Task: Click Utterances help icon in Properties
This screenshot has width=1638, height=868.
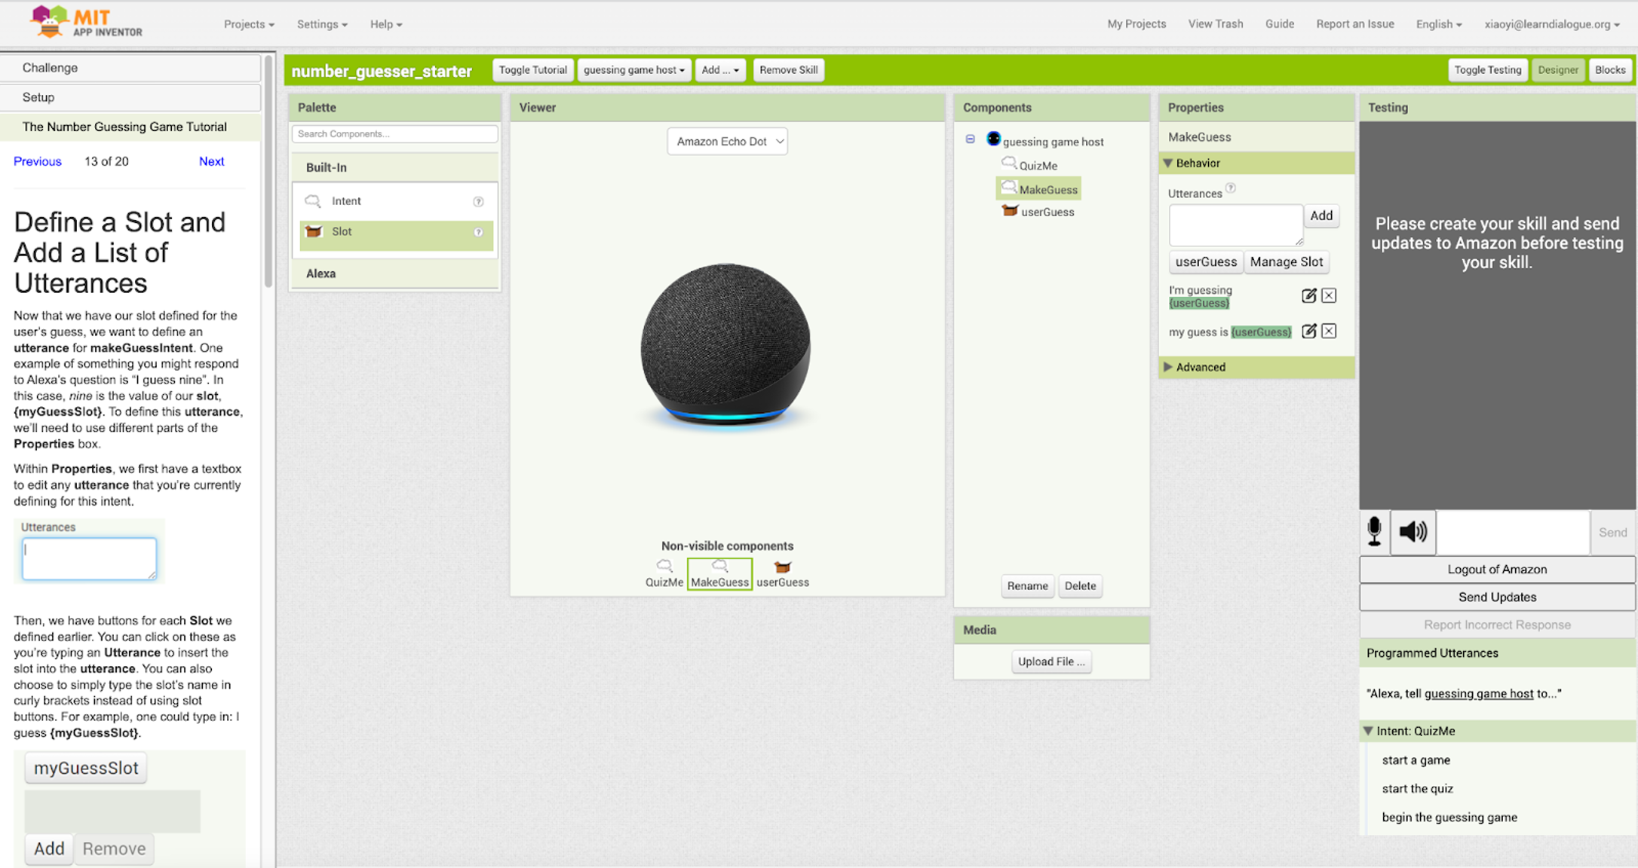Action: pyautogui.click(x=1231, y=188)
